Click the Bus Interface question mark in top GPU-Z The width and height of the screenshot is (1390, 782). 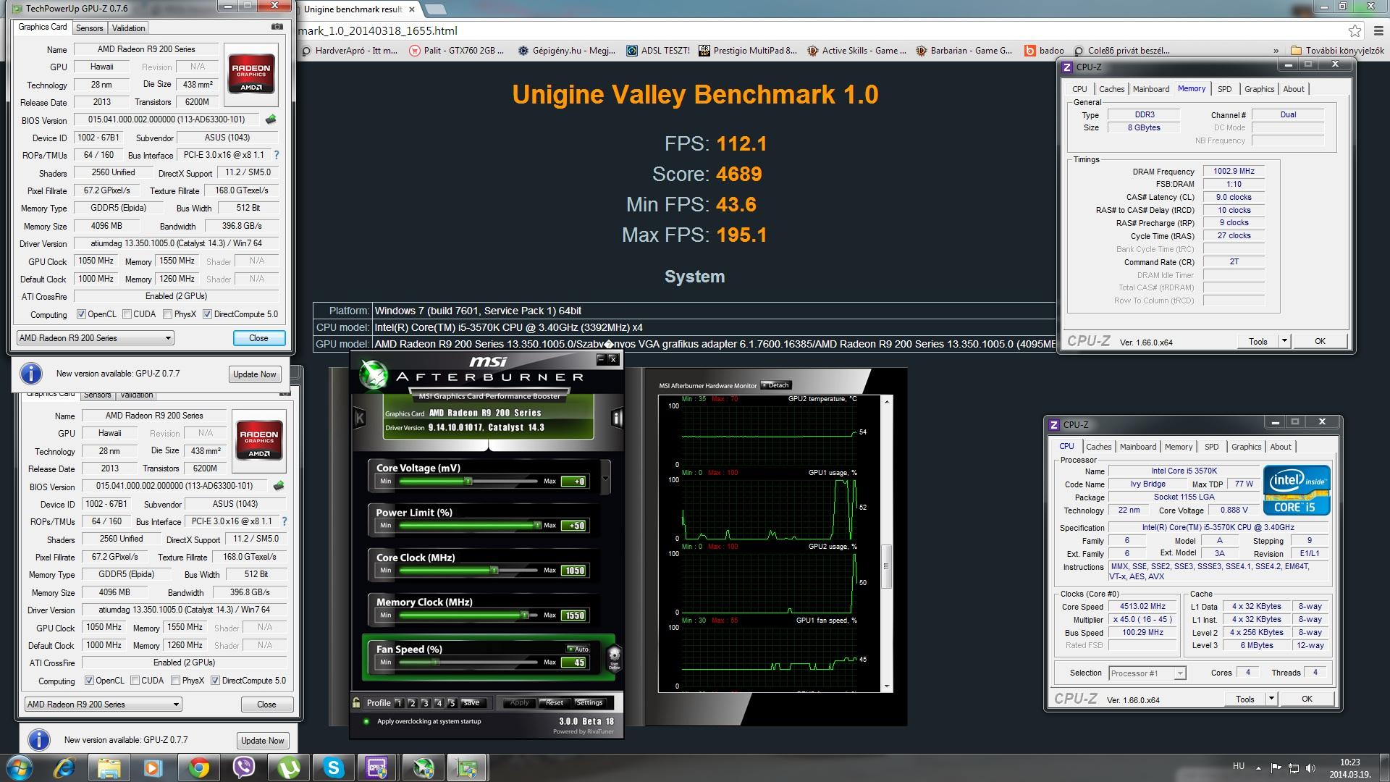pos(276,155)
